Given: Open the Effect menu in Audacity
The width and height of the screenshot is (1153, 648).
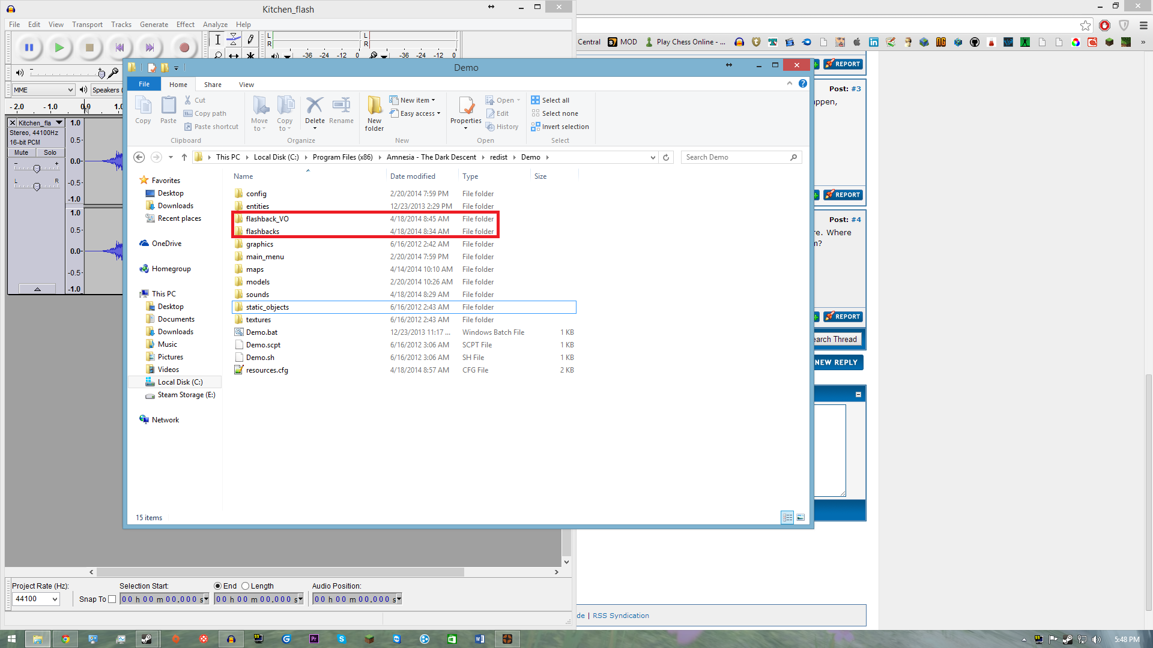Looking at the screenshot, I should [x=185, y=25].
